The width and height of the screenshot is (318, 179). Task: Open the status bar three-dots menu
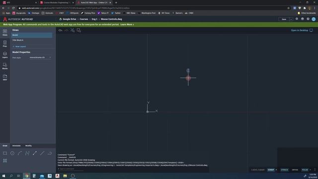point(315,170)
